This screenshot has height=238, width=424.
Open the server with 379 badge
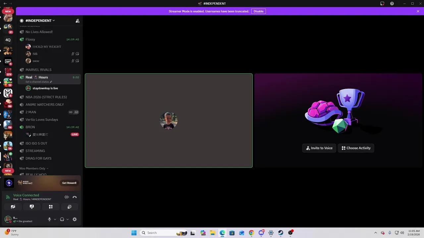click(8, 72)
